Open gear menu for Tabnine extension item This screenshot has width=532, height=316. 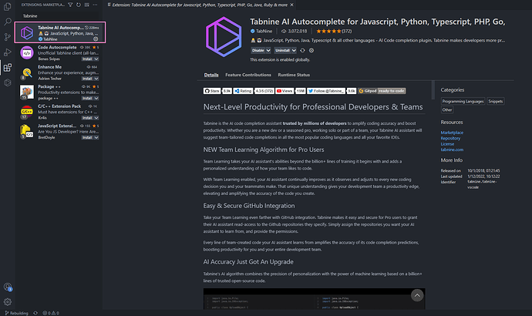(x=96, y=39)
